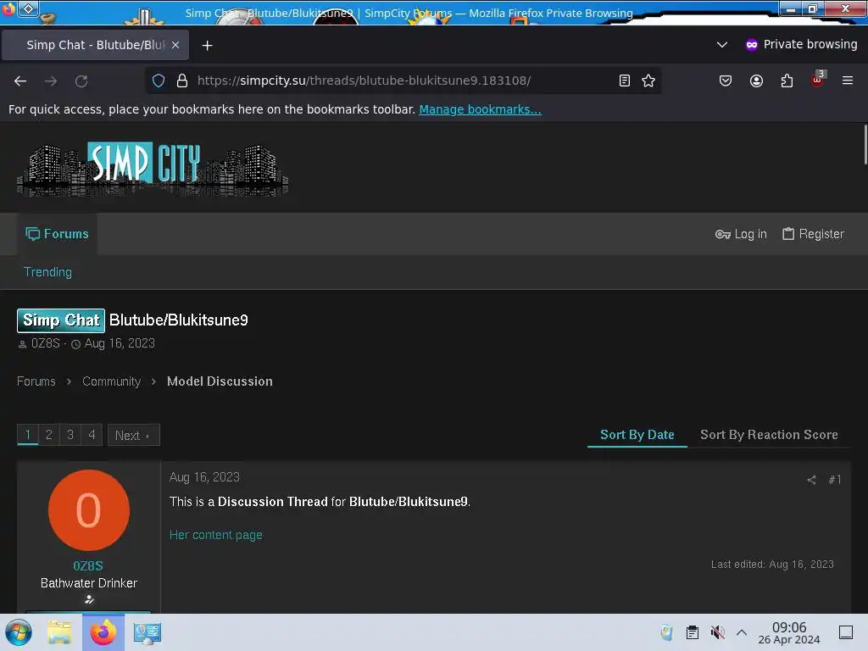
Task: Select the Simp Chat browser tab
Action: coord(95,45)
